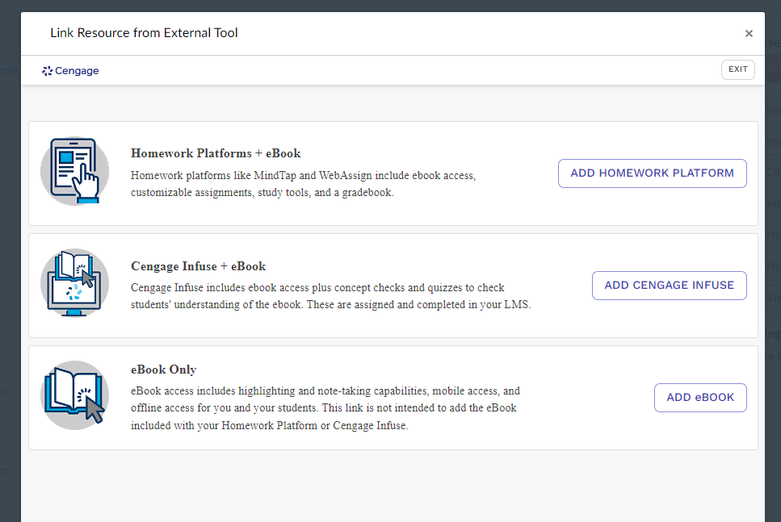Click the Homework Platforms tablet illustration
This screenshot has height=522, width=781.
(75, 171)
